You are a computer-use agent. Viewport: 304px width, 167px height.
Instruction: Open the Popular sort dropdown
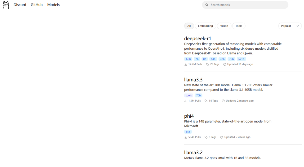pos(290,26)
